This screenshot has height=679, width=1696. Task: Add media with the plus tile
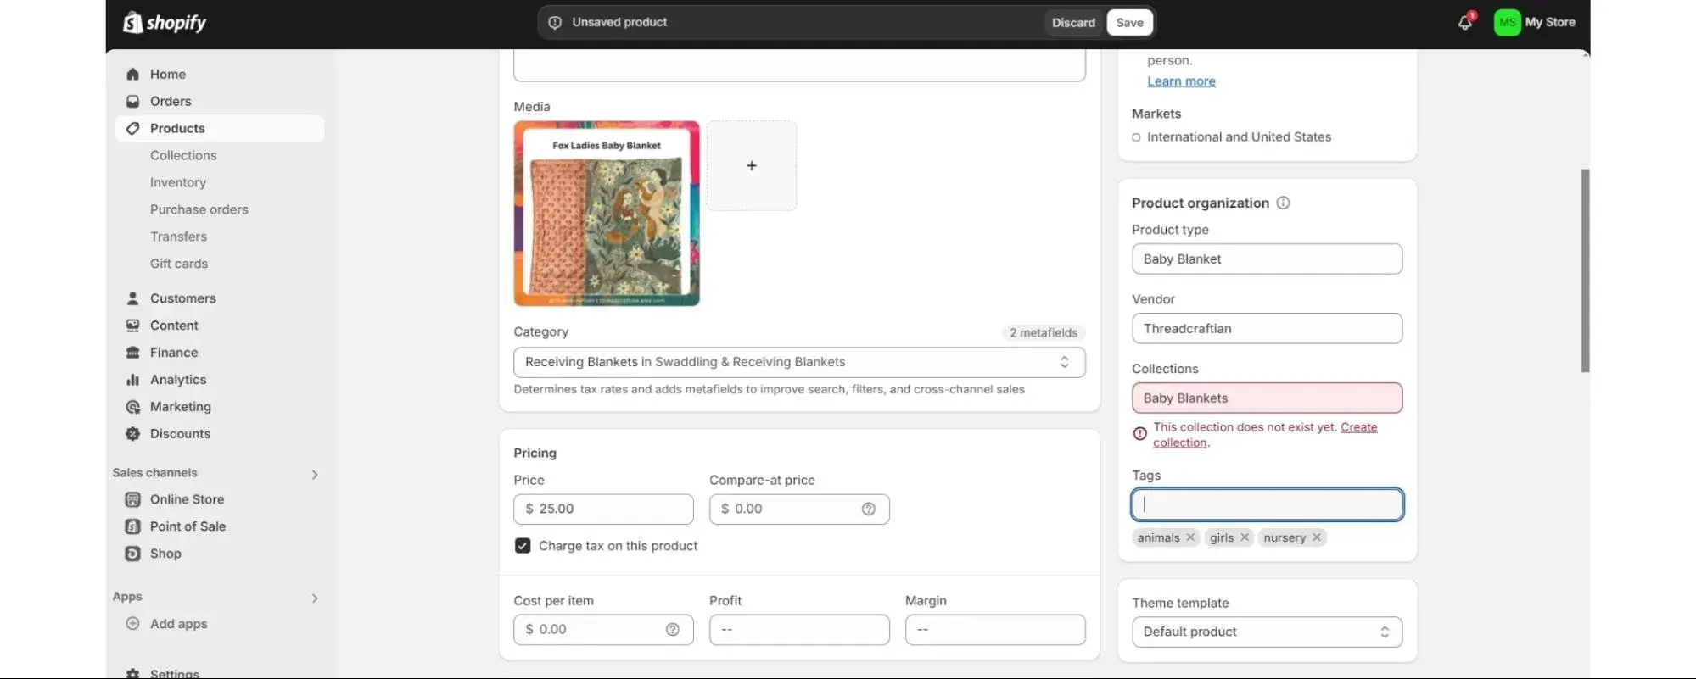pyautogui.click(x=751, y=166)
